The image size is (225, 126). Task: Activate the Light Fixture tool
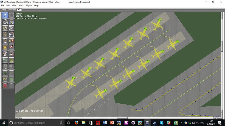5,41
